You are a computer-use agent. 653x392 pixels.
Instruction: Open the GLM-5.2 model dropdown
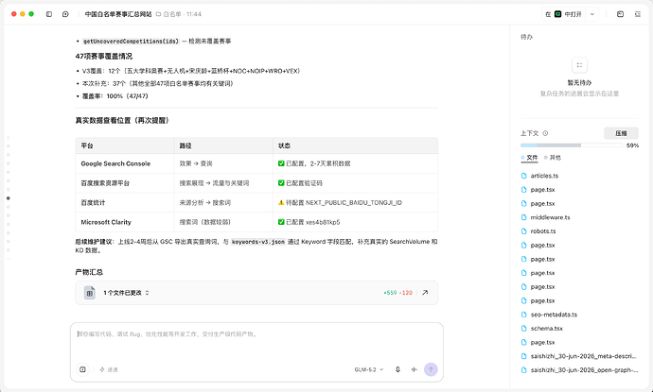(369, 369)
